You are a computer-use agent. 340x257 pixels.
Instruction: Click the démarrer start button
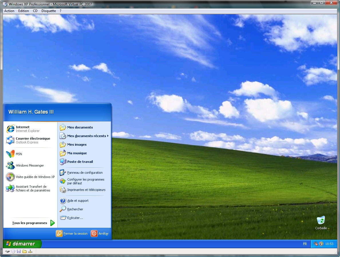22,244
